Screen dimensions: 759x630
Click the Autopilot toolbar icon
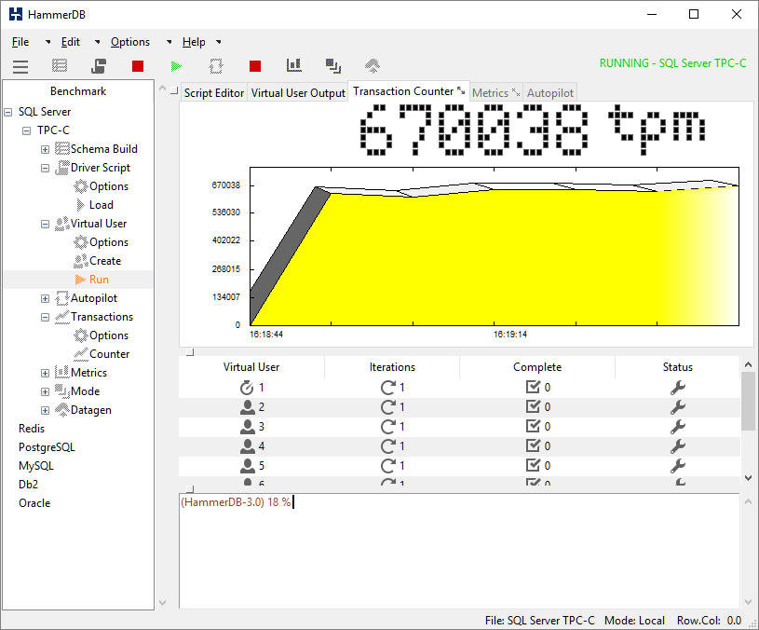pyautogui.click(x=216, y=66)
